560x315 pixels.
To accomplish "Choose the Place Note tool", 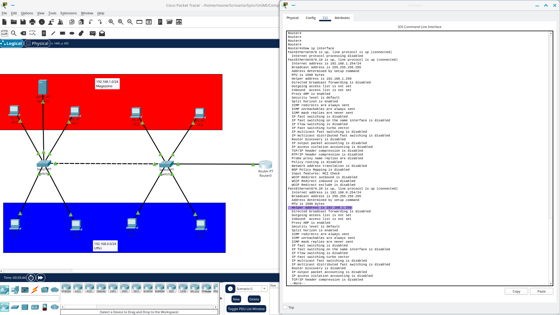I will tap(44, 33).
